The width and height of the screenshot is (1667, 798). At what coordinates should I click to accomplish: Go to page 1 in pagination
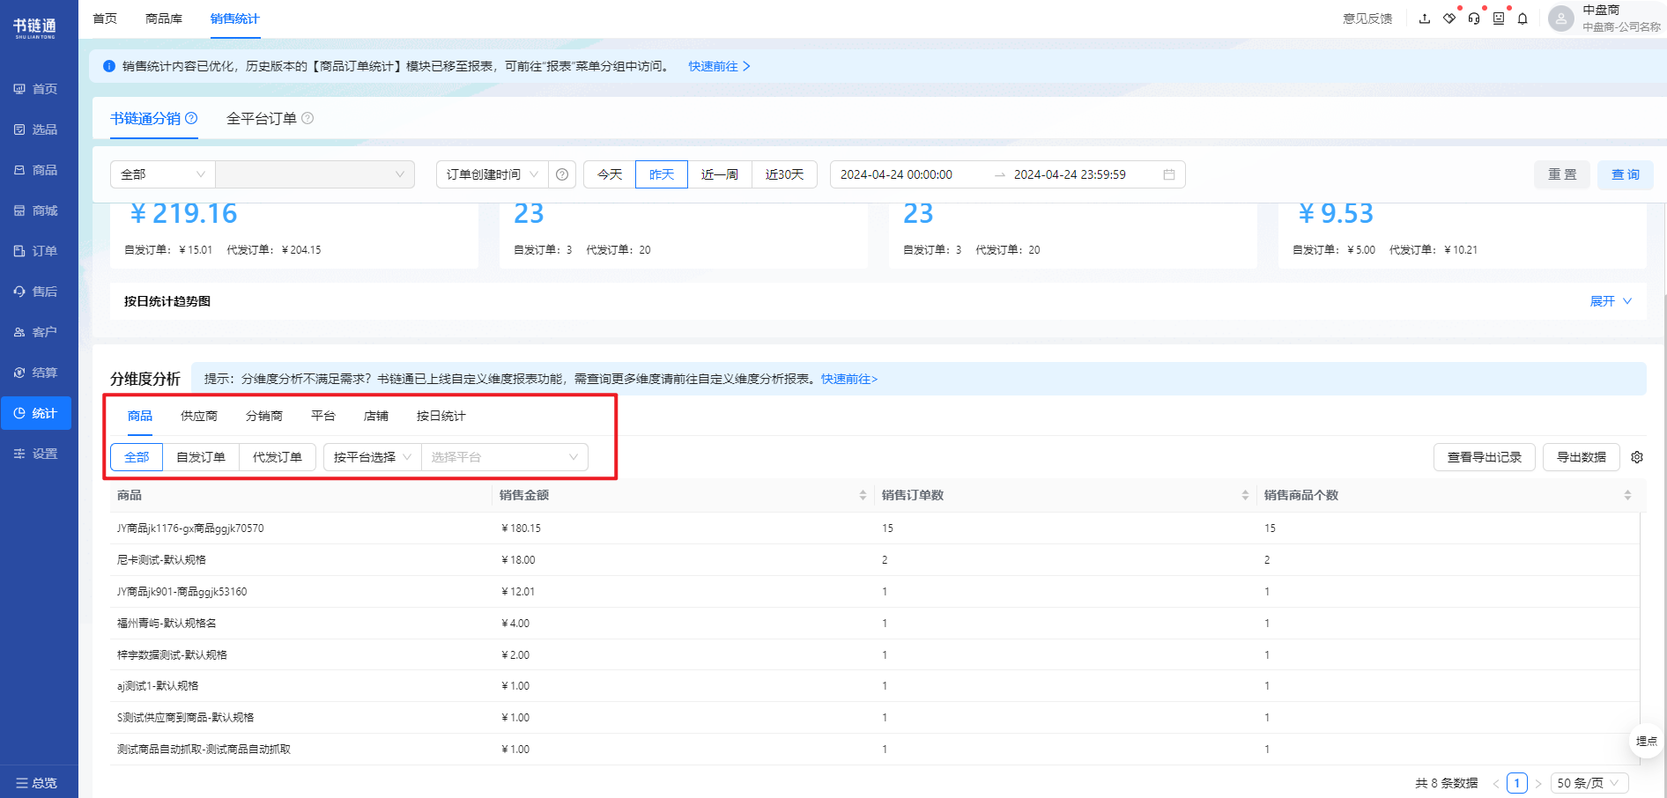pyautogui.click(x=1517, y=783)
